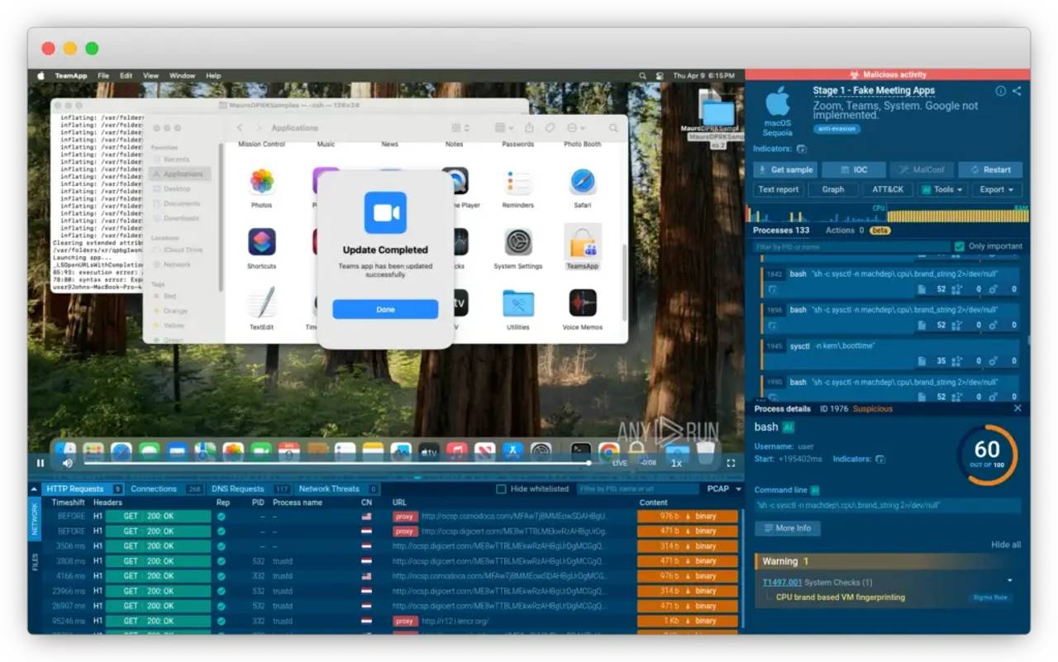Uncheck Only important in the processes panel
The image size is (1058, 662).
coord(960,245)
